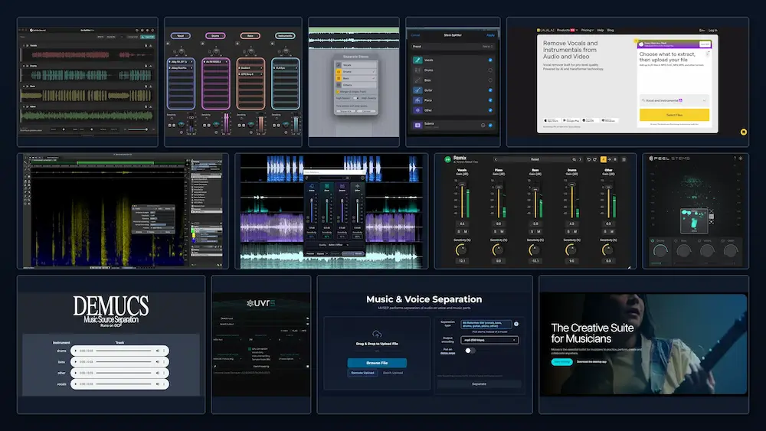Open the MVSEP output encoding dropdown
Viewport: 766px width, 431px height.
click(489, 340)
